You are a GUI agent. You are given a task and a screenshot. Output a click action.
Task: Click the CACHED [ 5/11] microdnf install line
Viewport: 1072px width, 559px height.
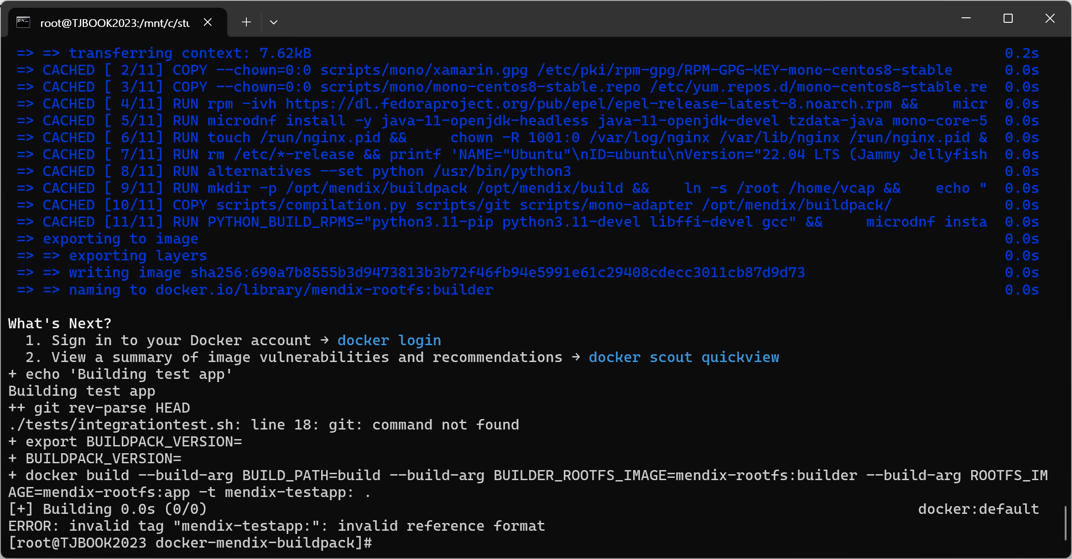502,121
